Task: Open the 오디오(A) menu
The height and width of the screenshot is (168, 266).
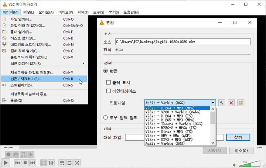Action: pos(46,12)
